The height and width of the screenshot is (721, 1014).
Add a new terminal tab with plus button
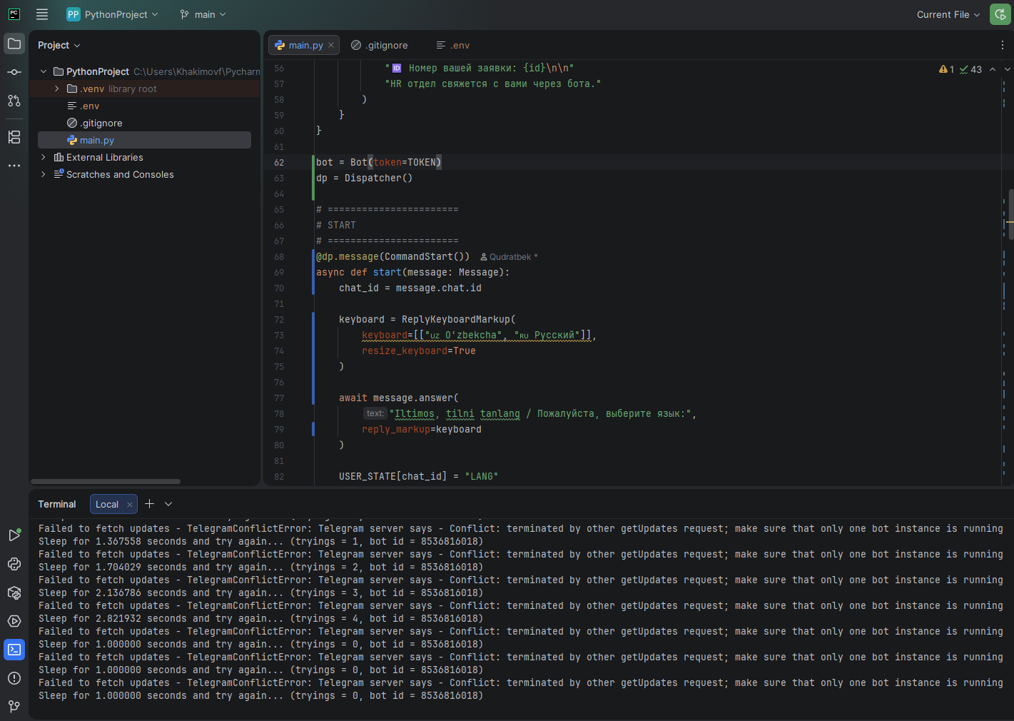click(149, 504)
